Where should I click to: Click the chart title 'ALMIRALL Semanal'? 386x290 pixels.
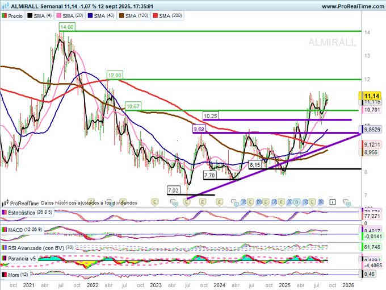point(37,6)
